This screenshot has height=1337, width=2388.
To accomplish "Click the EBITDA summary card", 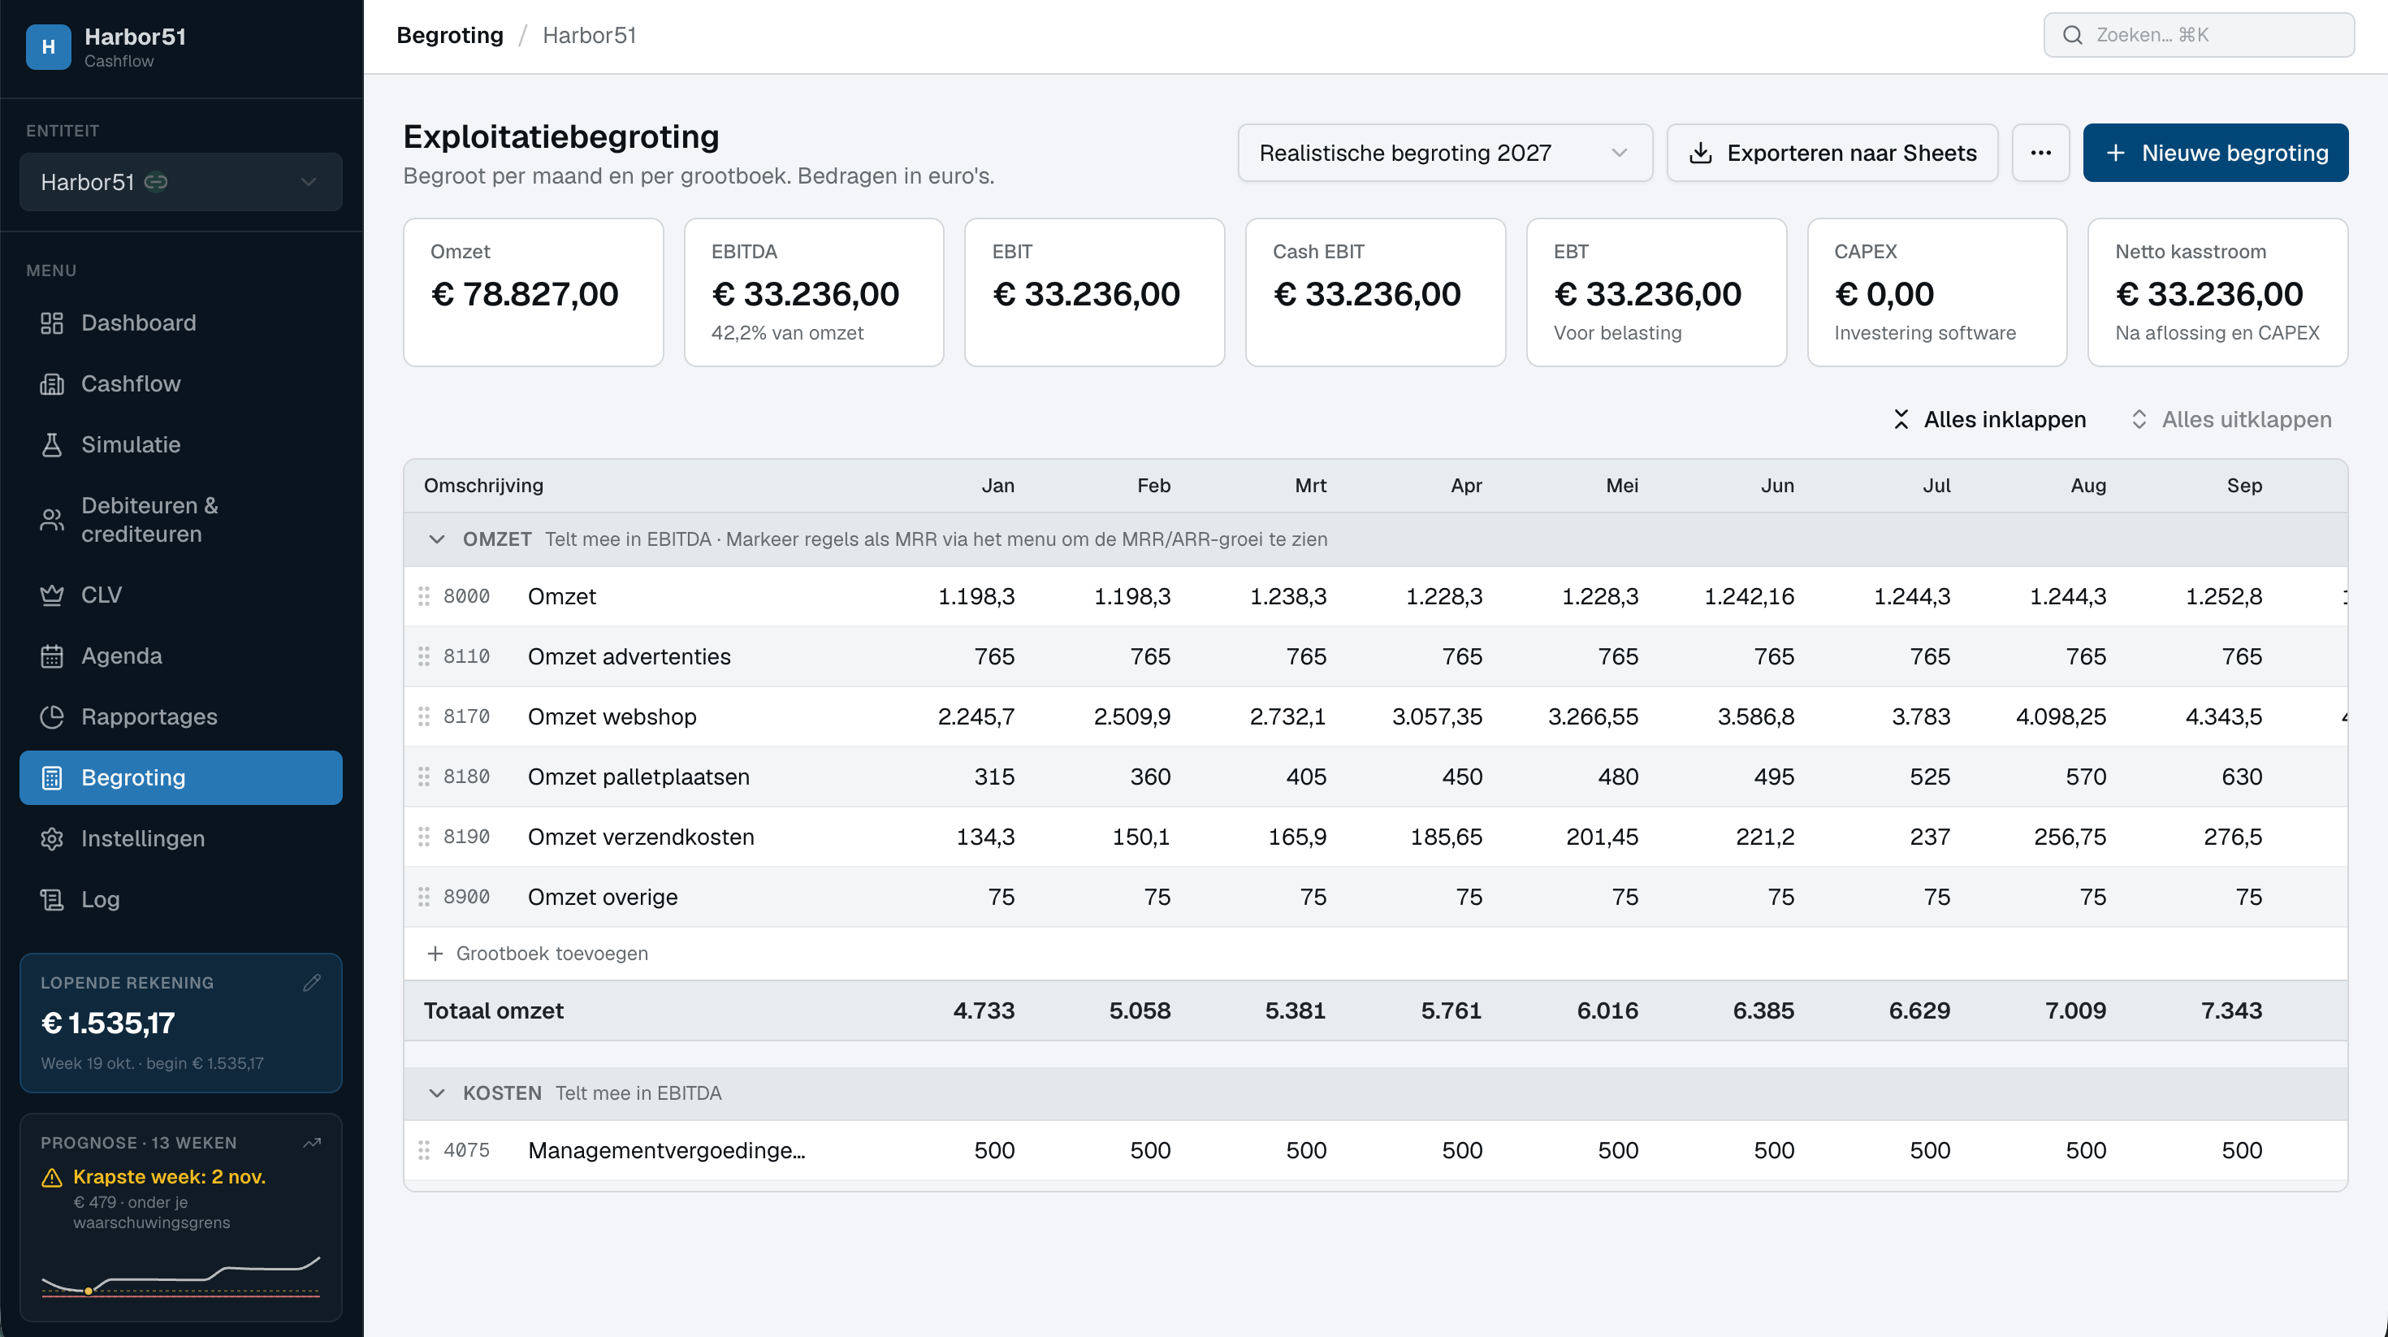I will [814, 293].
